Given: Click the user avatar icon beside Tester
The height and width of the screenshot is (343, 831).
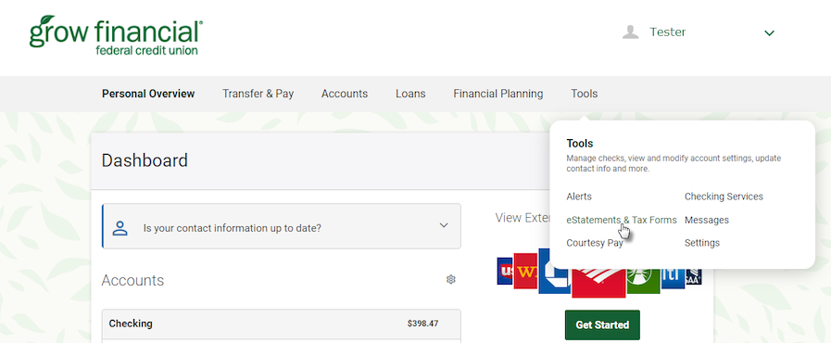Looking at the screenshot, I should pos(630,32).
